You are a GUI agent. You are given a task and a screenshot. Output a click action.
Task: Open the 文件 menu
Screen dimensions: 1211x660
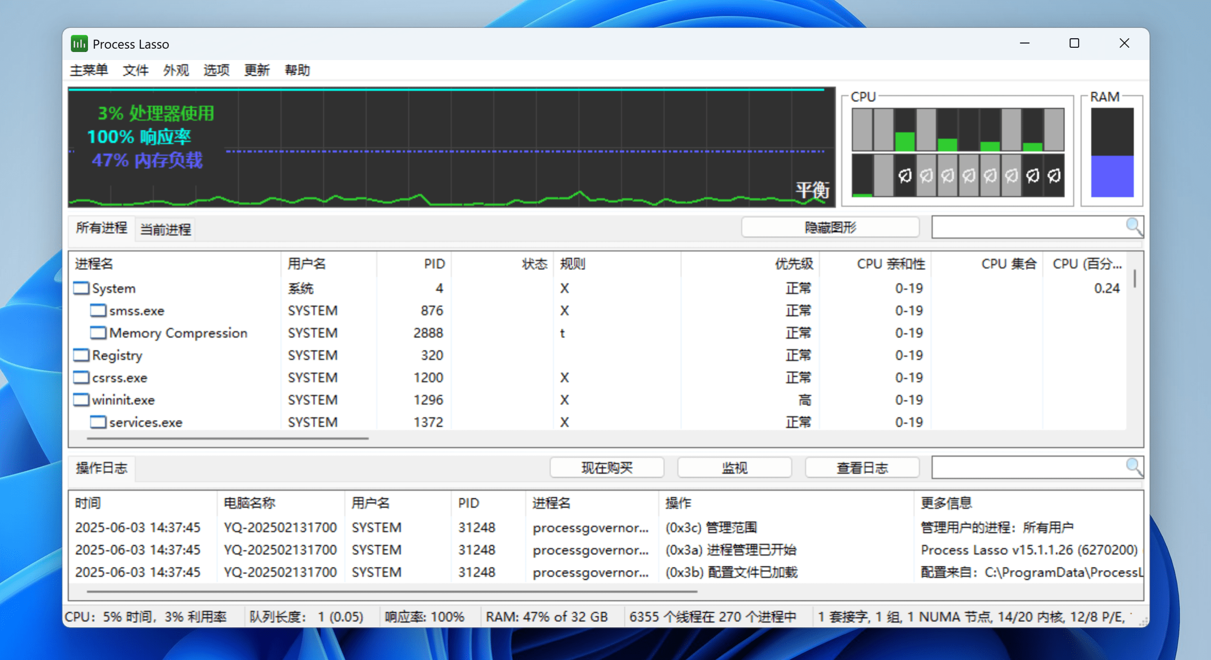(x=136, y=70)
